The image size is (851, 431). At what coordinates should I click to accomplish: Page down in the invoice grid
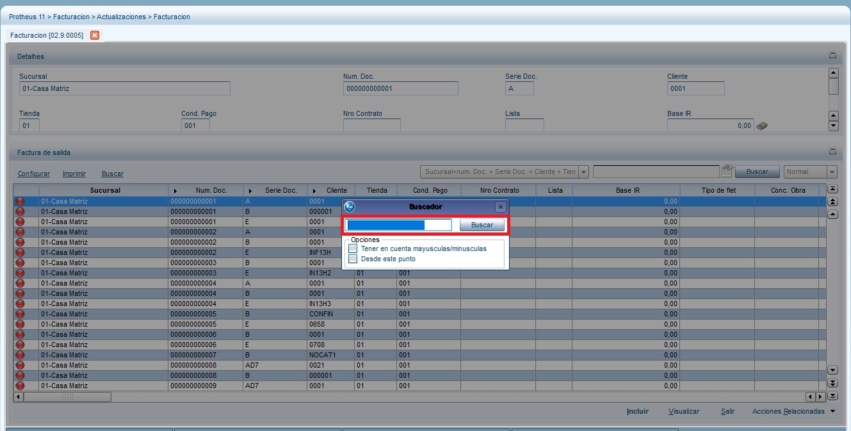(833, 383)
